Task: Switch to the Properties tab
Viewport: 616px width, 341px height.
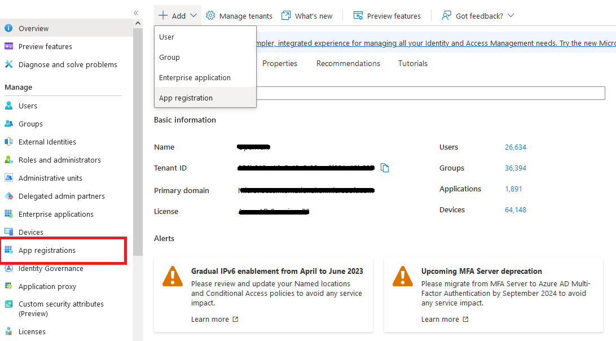Action: point(280,63)
